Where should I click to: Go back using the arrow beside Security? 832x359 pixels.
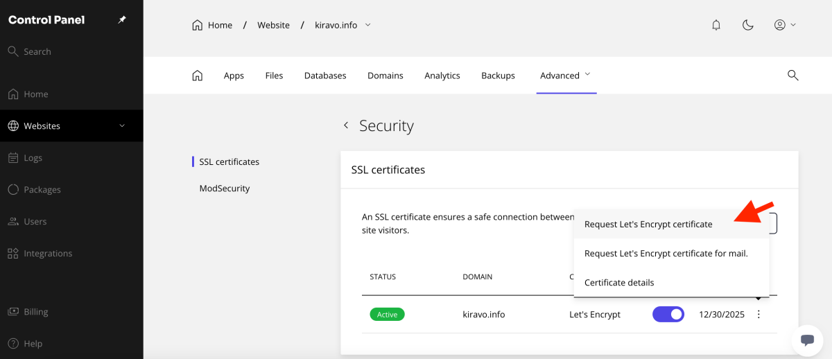tap(346, 125)
